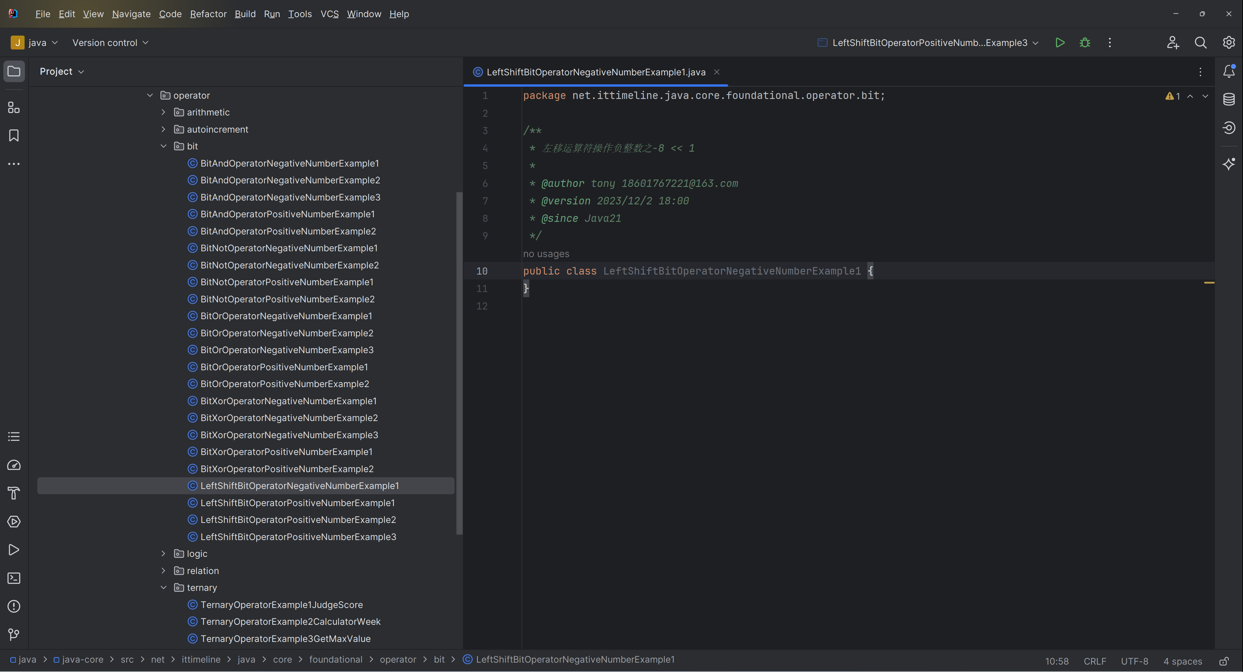Close the LeftShiftBitOperatorNegativeNumberExample1.java tab
The width and height of the screenshot is (1243, 672).
[x=717, y=72]
